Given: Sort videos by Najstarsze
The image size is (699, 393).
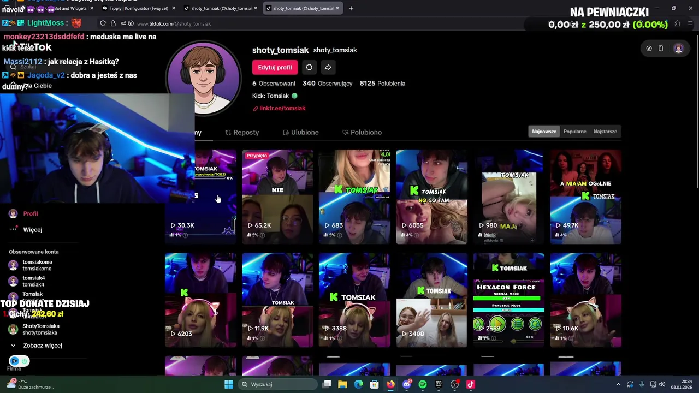Looking at the screenshot, I should click(x=605, y=132).
